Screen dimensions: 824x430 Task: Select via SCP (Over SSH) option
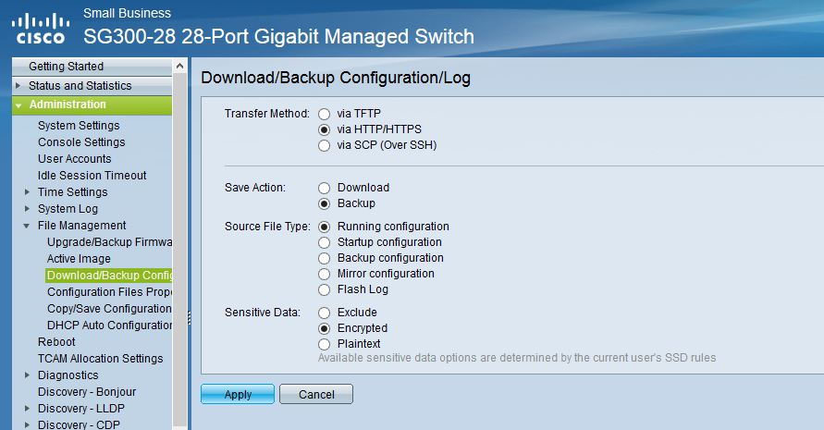pyautogui.click(x=324, y=145)
